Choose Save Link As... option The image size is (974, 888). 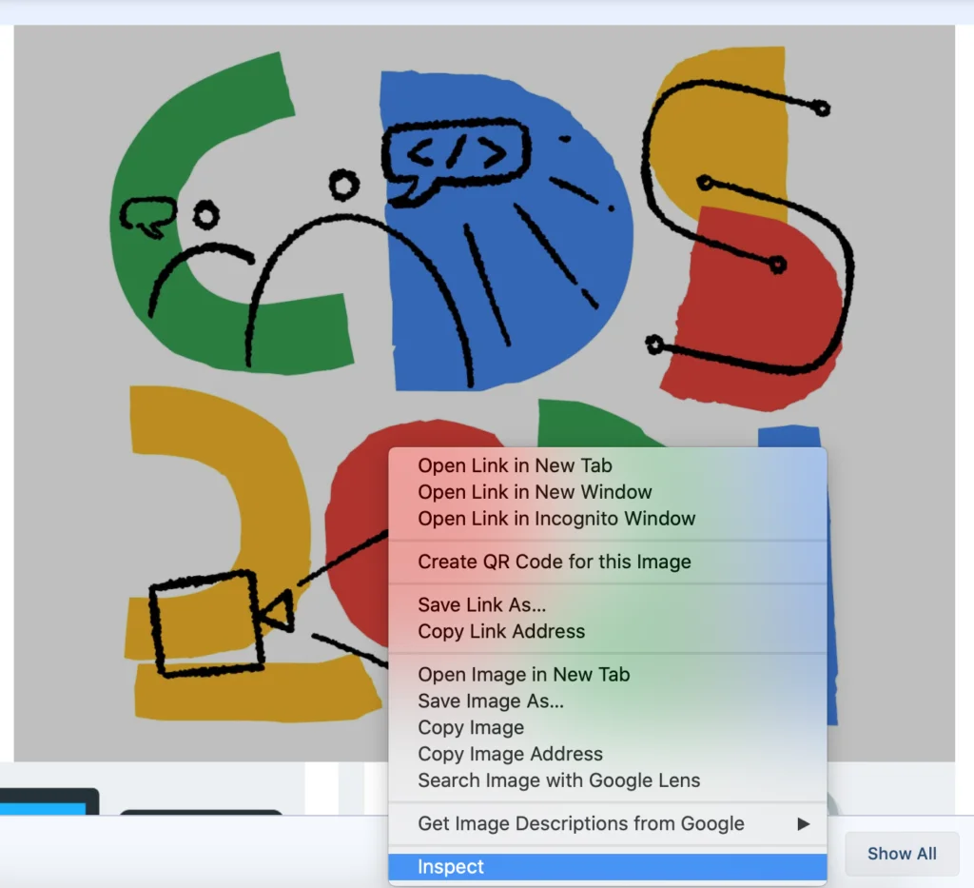point(608,604)
